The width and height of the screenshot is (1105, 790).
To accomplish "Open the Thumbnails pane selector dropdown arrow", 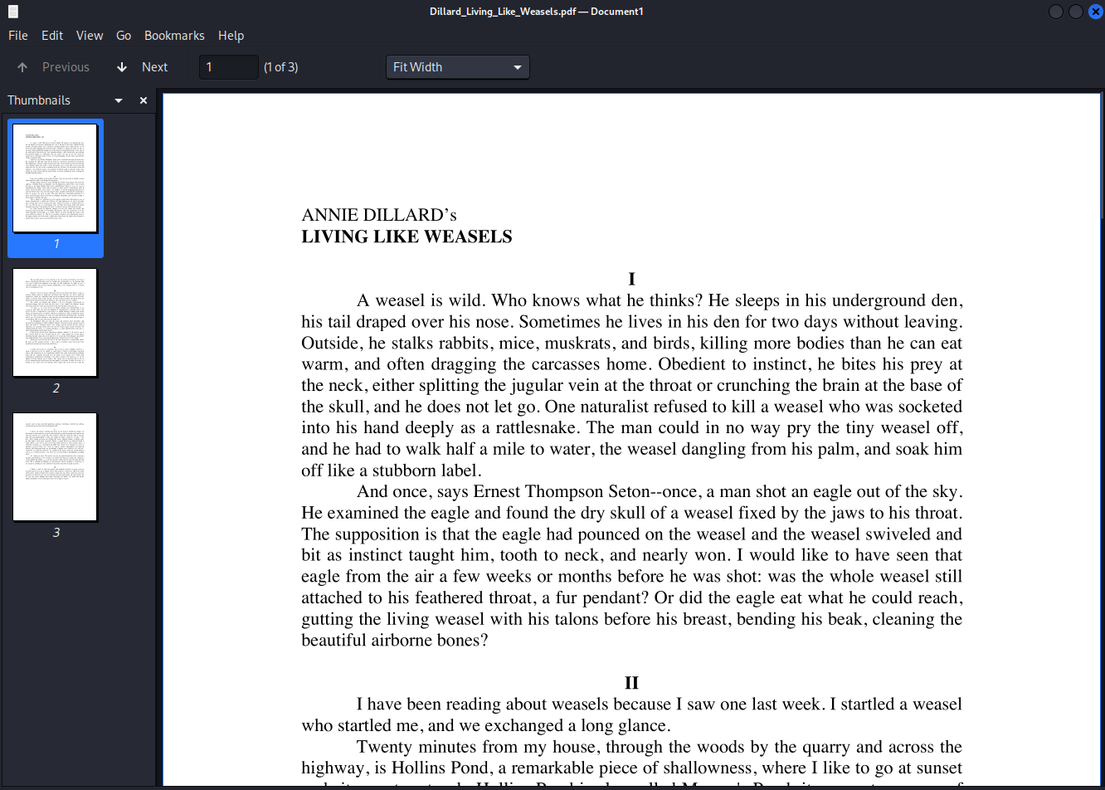I will pos(119,100).
